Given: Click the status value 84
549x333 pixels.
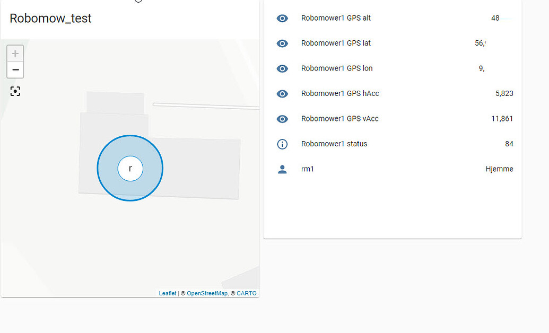Looking at the screenshot, I should pyautogui.click(x=509, y=144).
